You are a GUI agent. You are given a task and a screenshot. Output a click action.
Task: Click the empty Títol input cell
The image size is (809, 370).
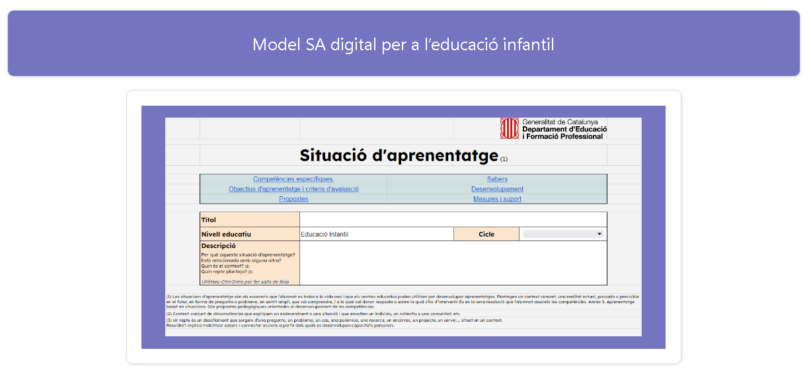pyautogui.click(x=453, y=219)
